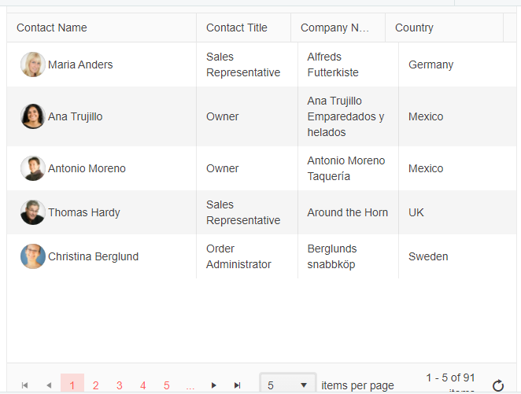Sort by Country column header

(x=414, y=28)
